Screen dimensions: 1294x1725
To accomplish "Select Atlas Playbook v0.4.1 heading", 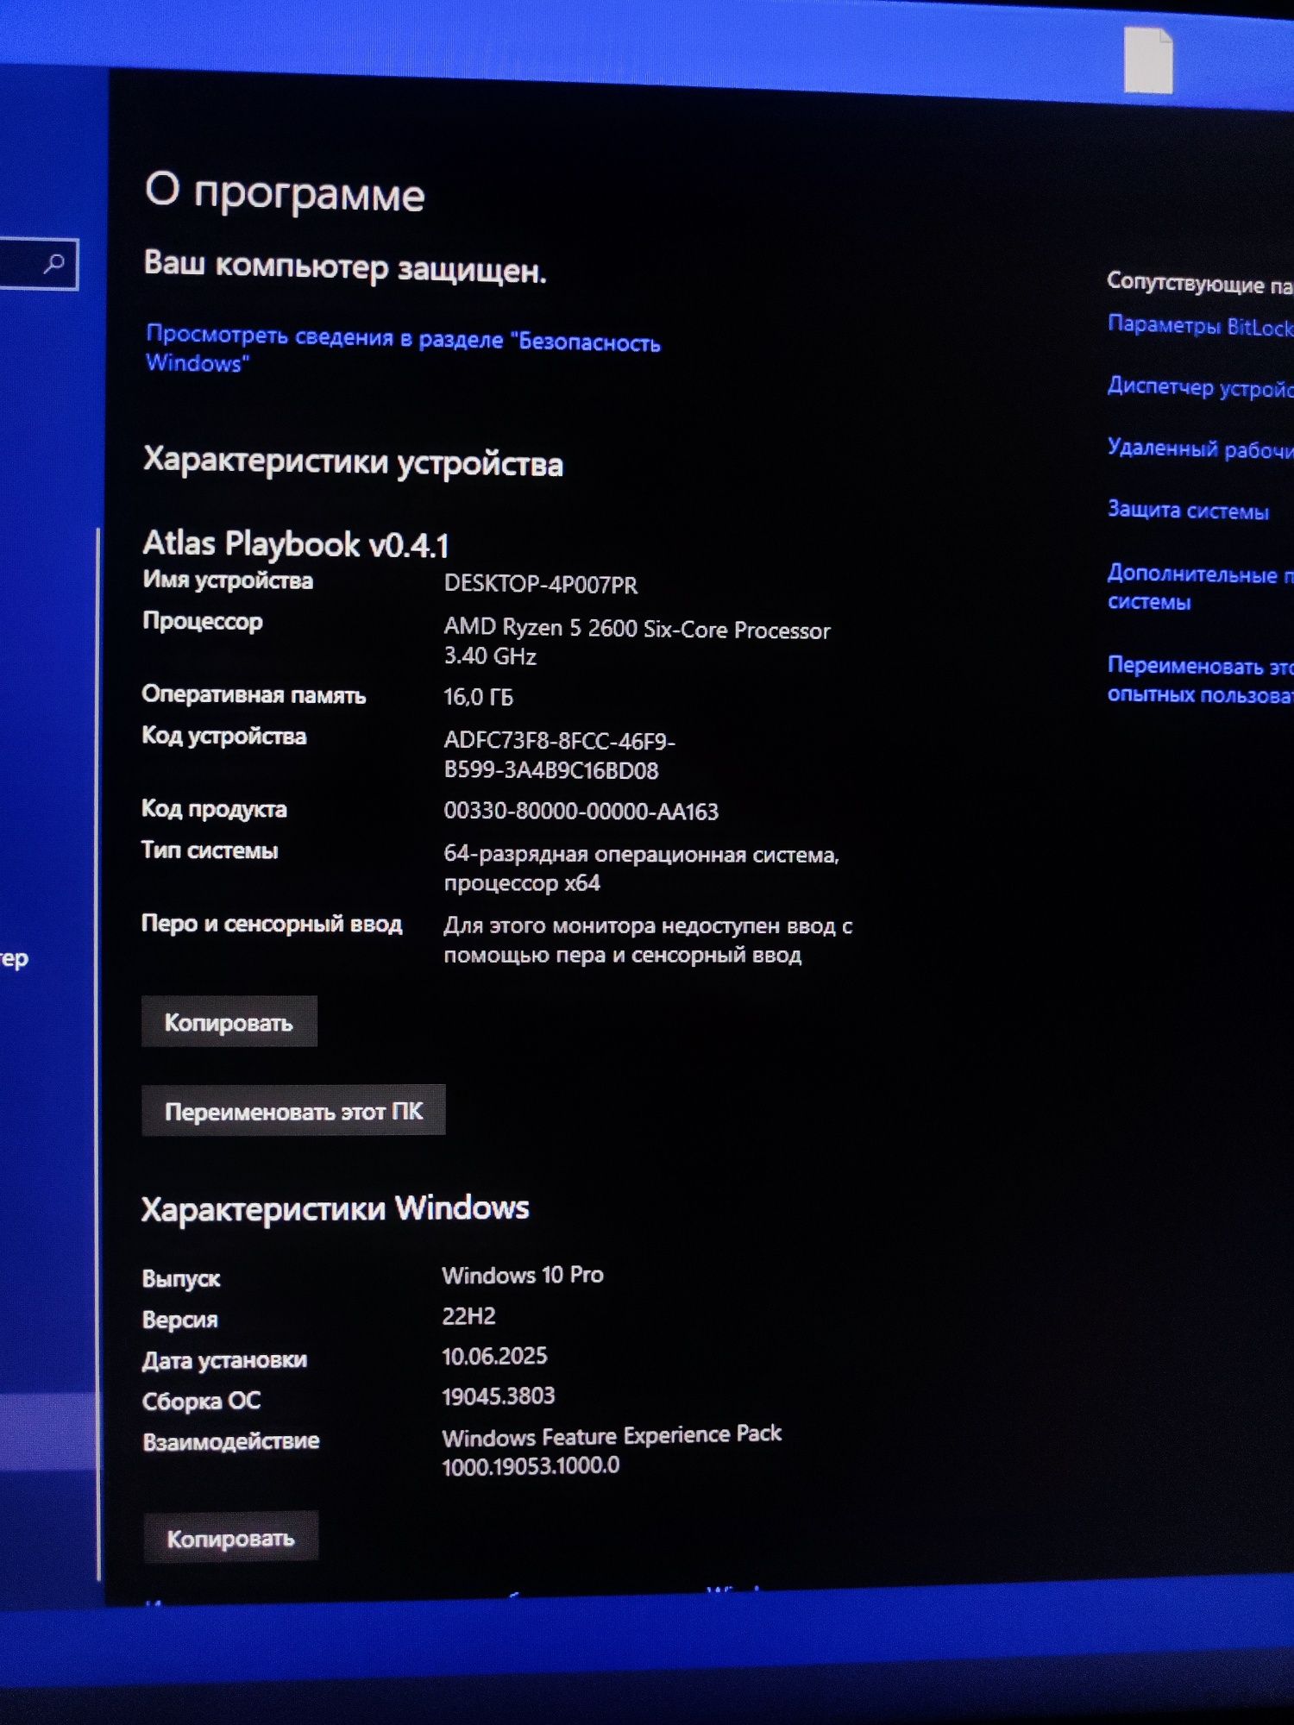I will (296, 544).
